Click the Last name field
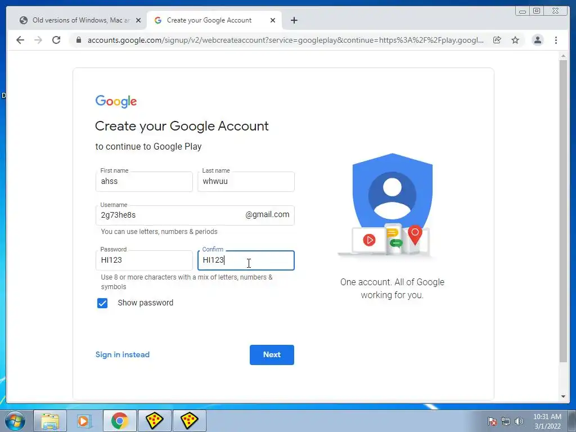The image size is (576, 432). tap(246, 182)
